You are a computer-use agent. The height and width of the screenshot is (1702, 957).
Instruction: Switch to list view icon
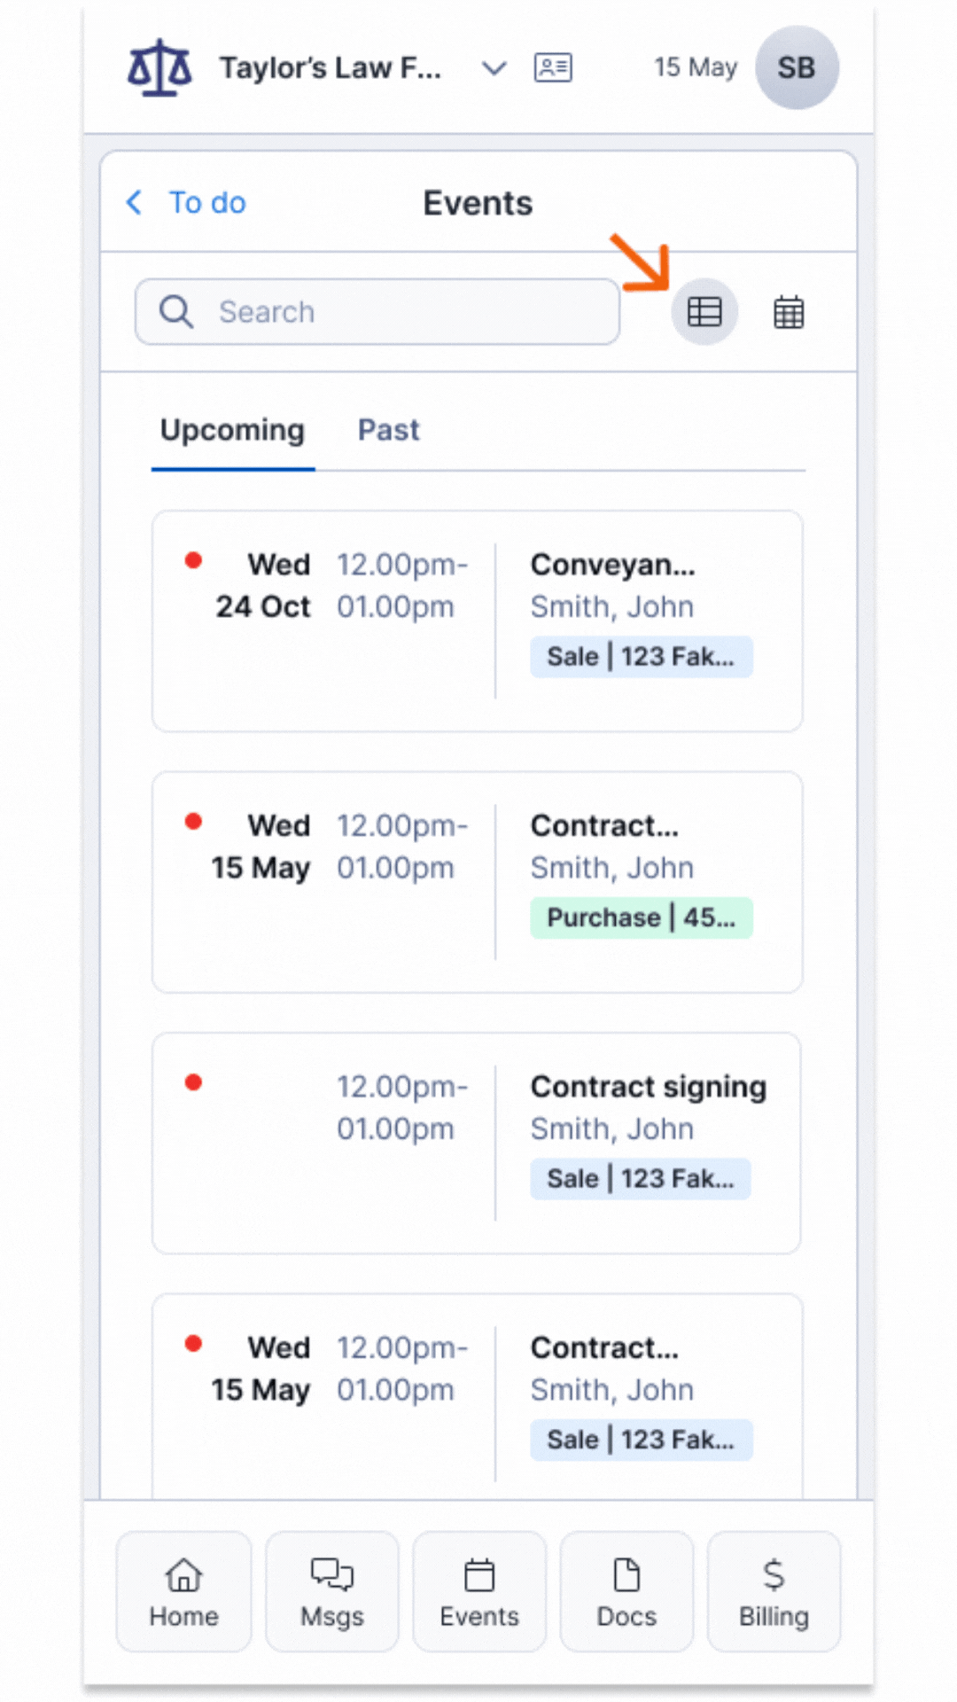[x=704, y=312]
